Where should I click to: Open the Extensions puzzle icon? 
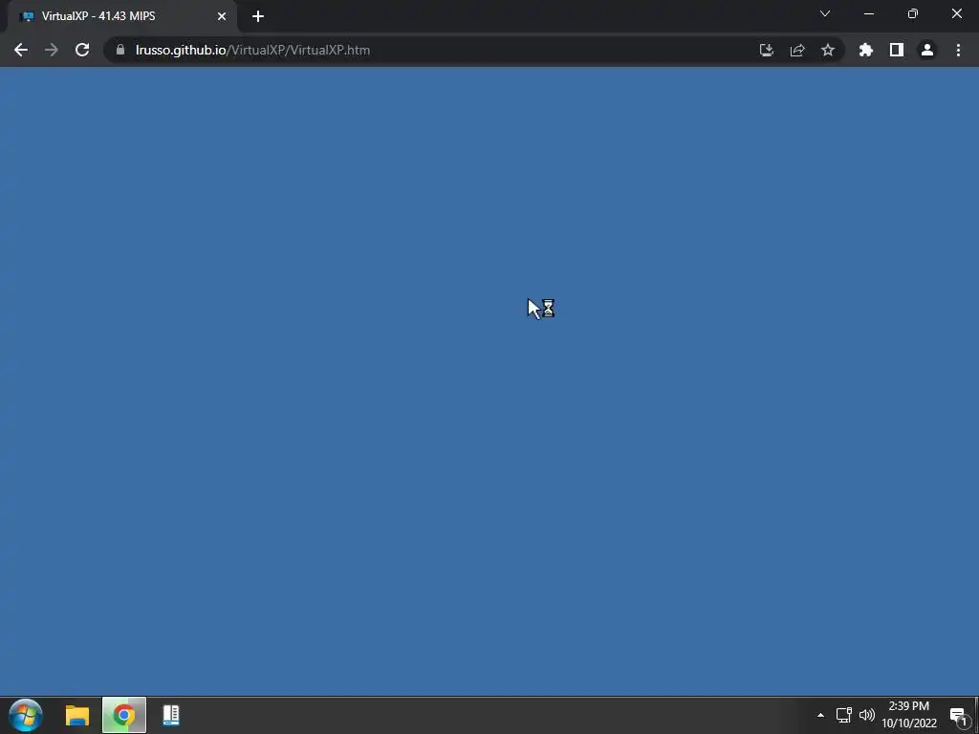(x=866, y=50)
